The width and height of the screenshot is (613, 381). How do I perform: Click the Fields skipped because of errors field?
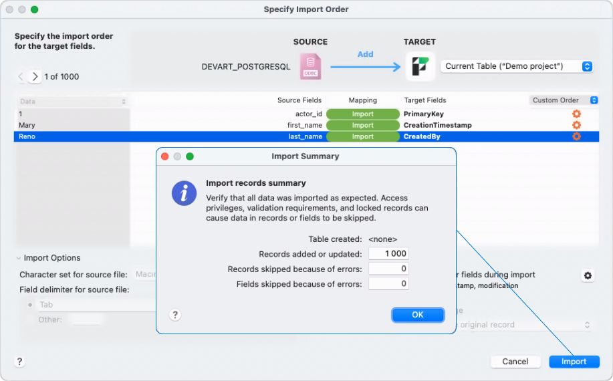coord(388,283)
